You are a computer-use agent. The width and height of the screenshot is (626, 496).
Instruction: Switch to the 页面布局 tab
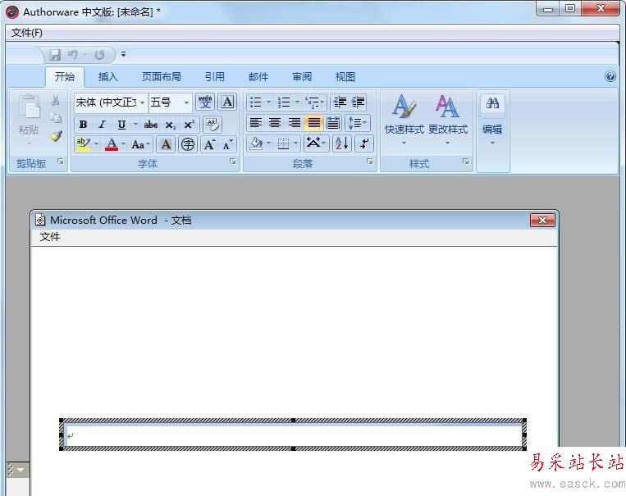point(162,76)
